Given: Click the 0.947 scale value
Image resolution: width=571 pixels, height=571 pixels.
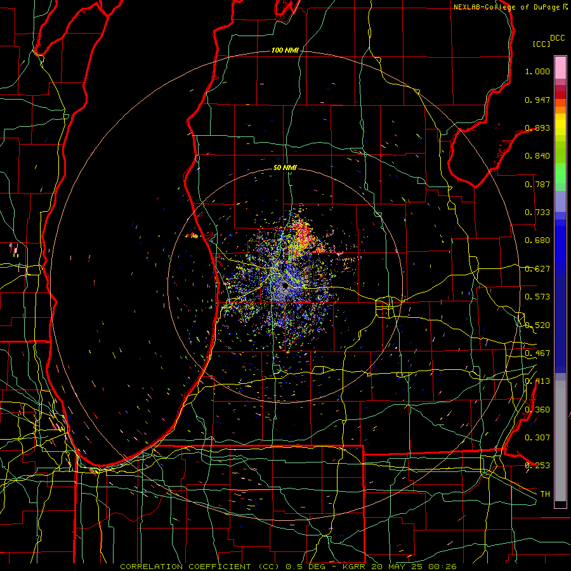Looking at the screenshot, I should 537,100.
